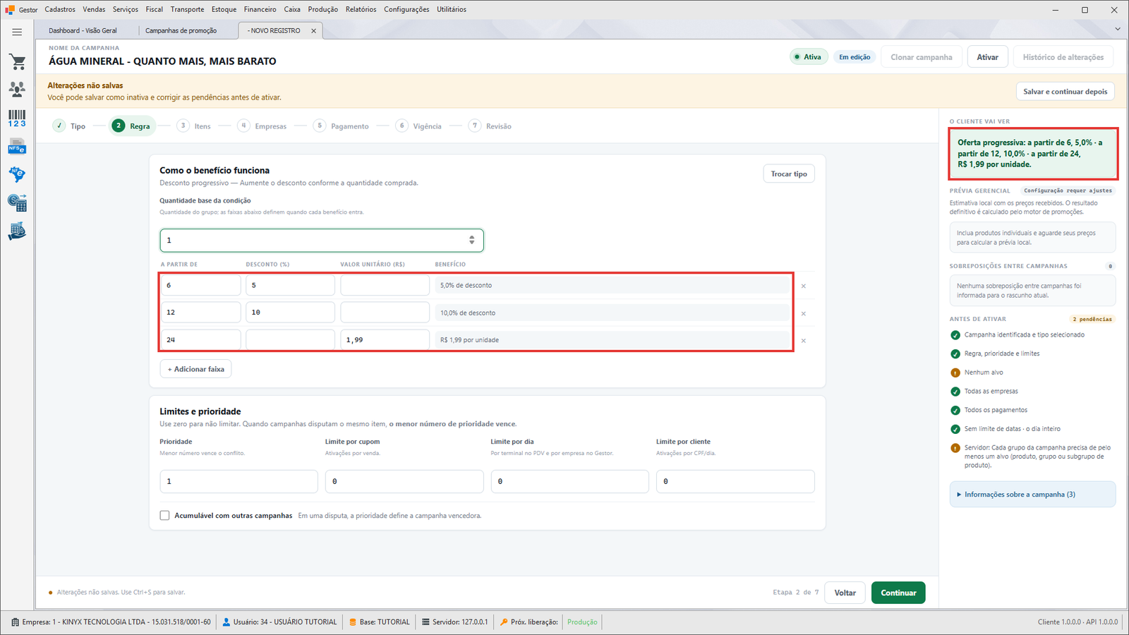Toggle Acumulável com outras campanhas checkbox
This screenshot has height=635, width=1129.
coord(164,516)
